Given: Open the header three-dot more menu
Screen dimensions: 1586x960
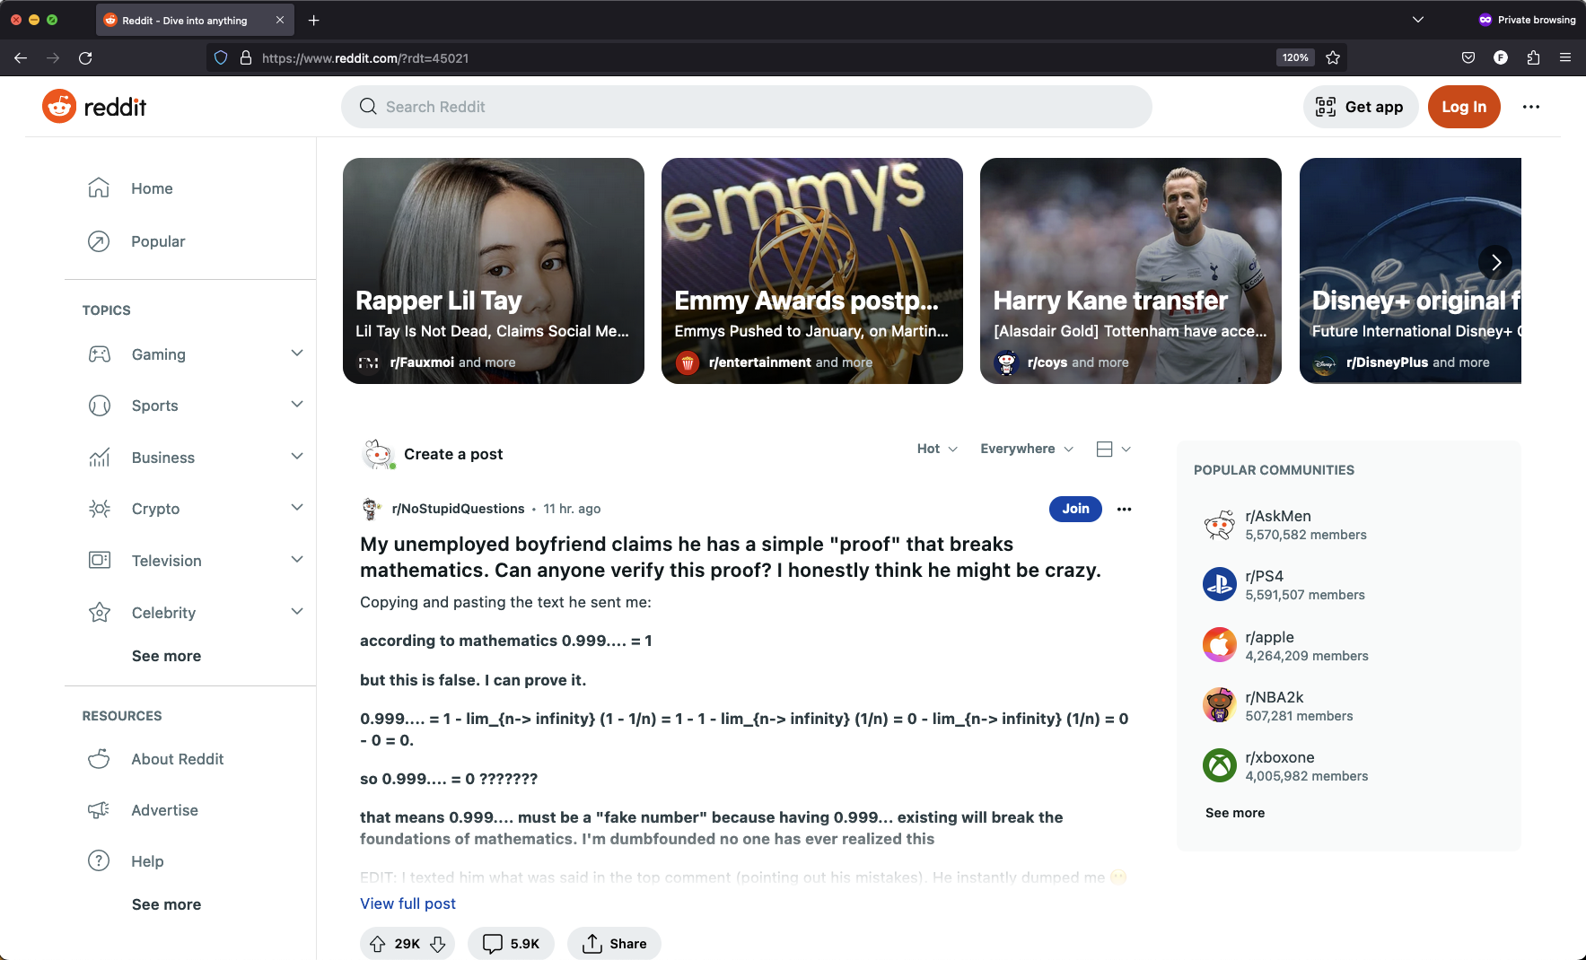Looking at the screenshot, I should tap(1531, 107).
